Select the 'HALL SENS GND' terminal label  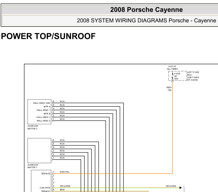click(x=42, y=103)
